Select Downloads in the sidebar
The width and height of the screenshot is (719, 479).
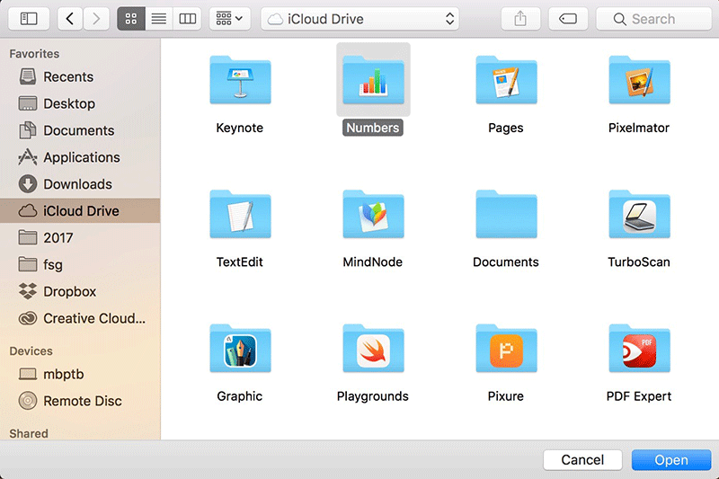[x=80, y=184]
